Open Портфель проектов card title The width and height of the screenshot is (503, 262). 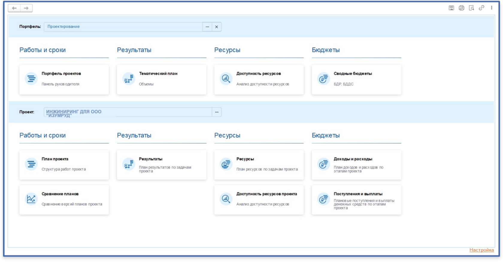pyautogui.click(x=61, y=73)
